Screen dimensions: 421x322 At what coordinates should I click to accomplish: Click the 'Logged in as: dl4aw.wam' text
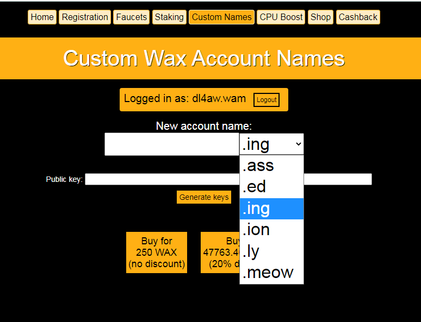click(x=185, y=98)
